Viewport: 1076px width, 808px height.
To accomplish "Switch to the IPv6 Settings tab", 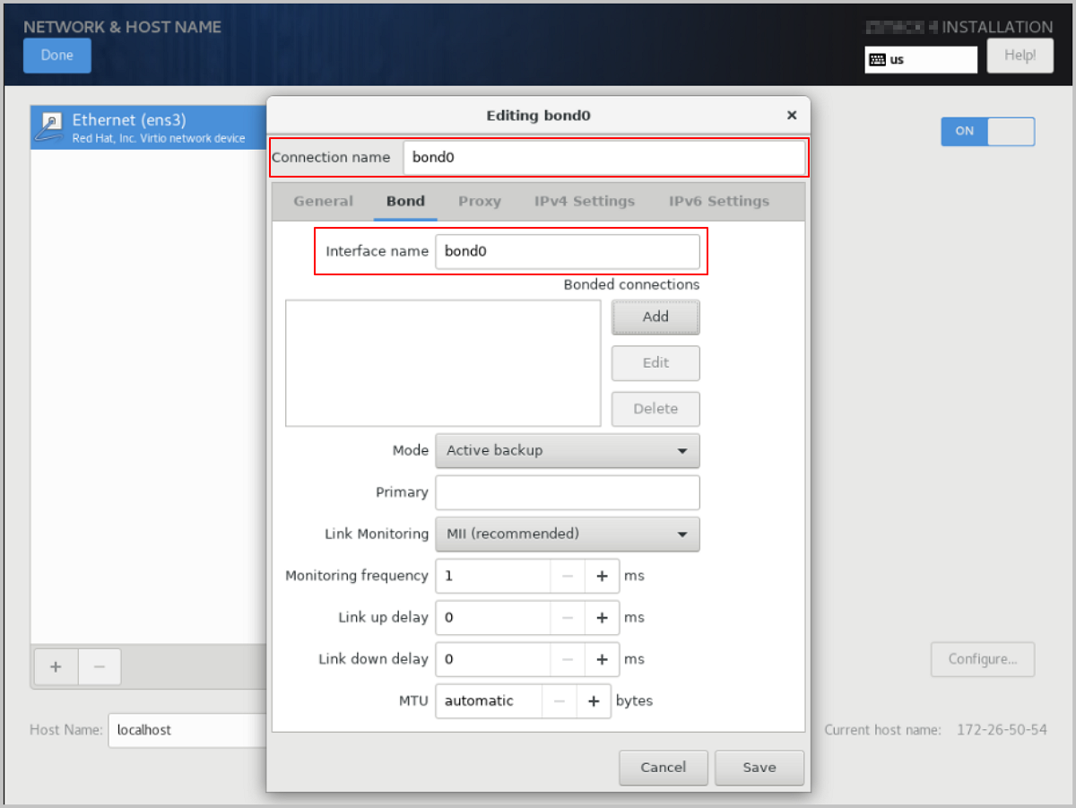I will click(718, 202).
